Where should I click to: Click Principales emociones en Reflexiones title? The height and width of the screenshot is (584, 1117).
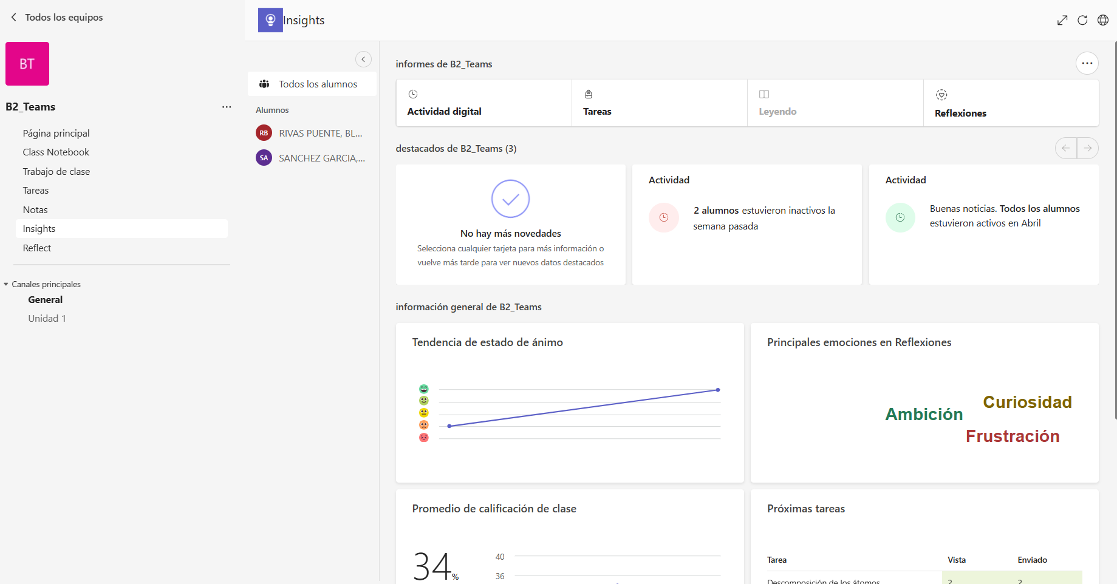pos(859,342)
